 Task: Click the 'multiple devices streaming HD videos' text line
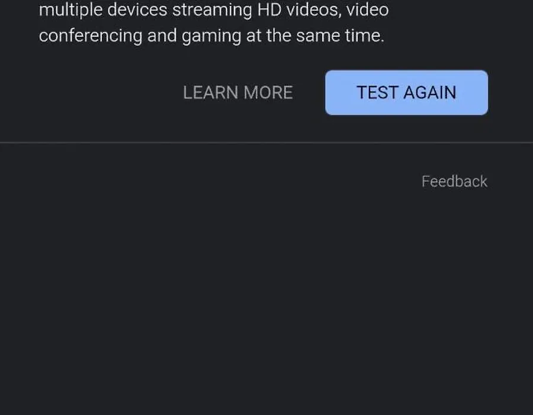pyautogui.click(x=214, y=9)
